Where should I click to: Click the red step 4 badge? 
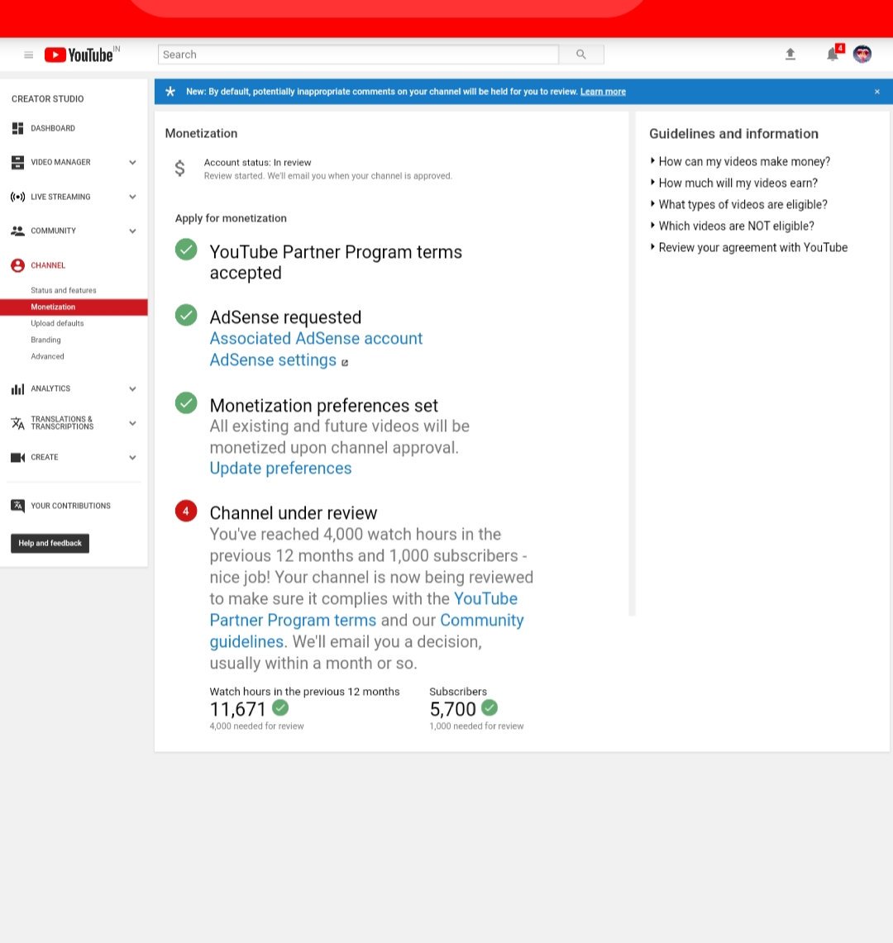(x=186, y=512)
